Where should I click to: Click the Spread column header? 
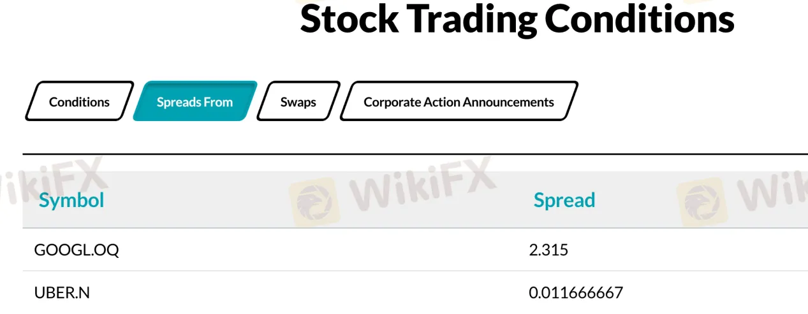(x=564, y=200)
